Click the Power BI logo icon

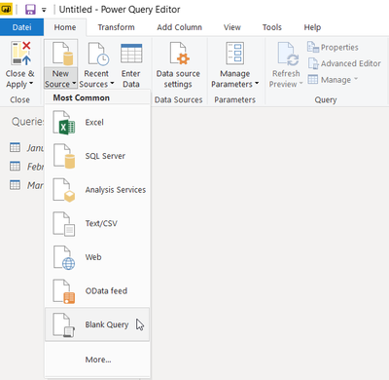point(6,9)
